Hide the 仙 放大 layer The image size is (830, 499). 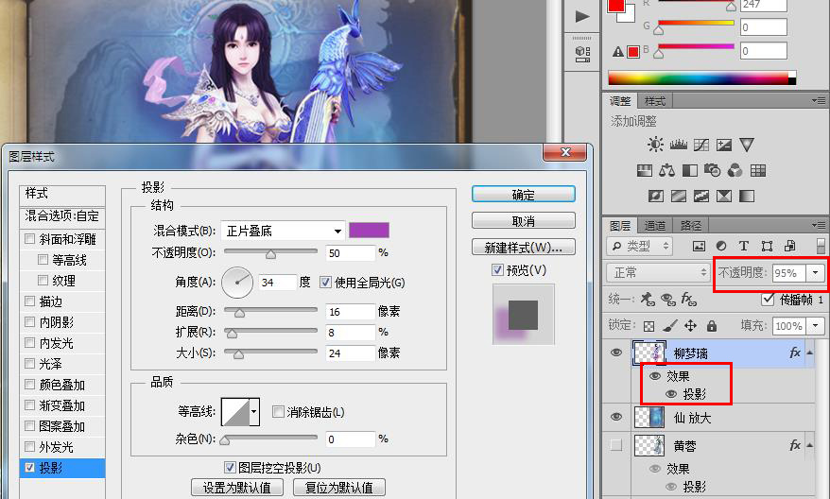coord(616,417)
